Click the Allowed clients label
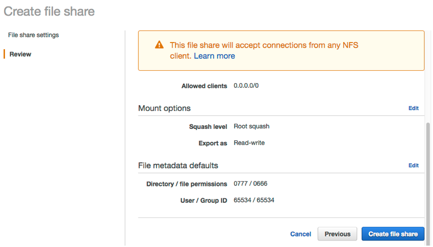The image size is (433, 247). (x=204, y=86)
